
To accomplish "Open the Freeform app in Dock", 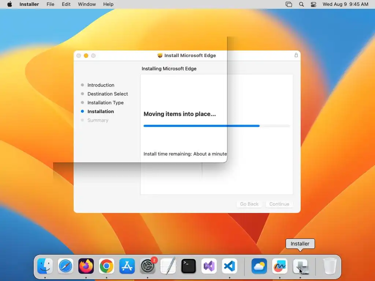I will (x=280, y=266).
